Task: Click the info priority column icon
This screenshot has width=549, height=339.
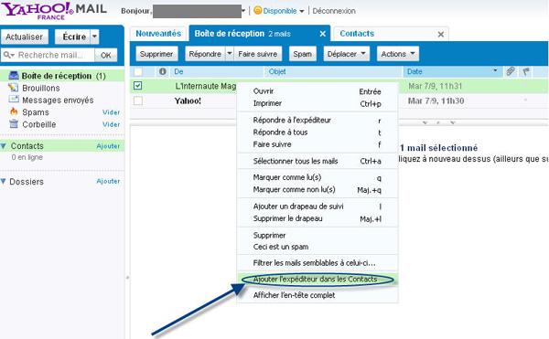Action: click(x=163, y=71)
